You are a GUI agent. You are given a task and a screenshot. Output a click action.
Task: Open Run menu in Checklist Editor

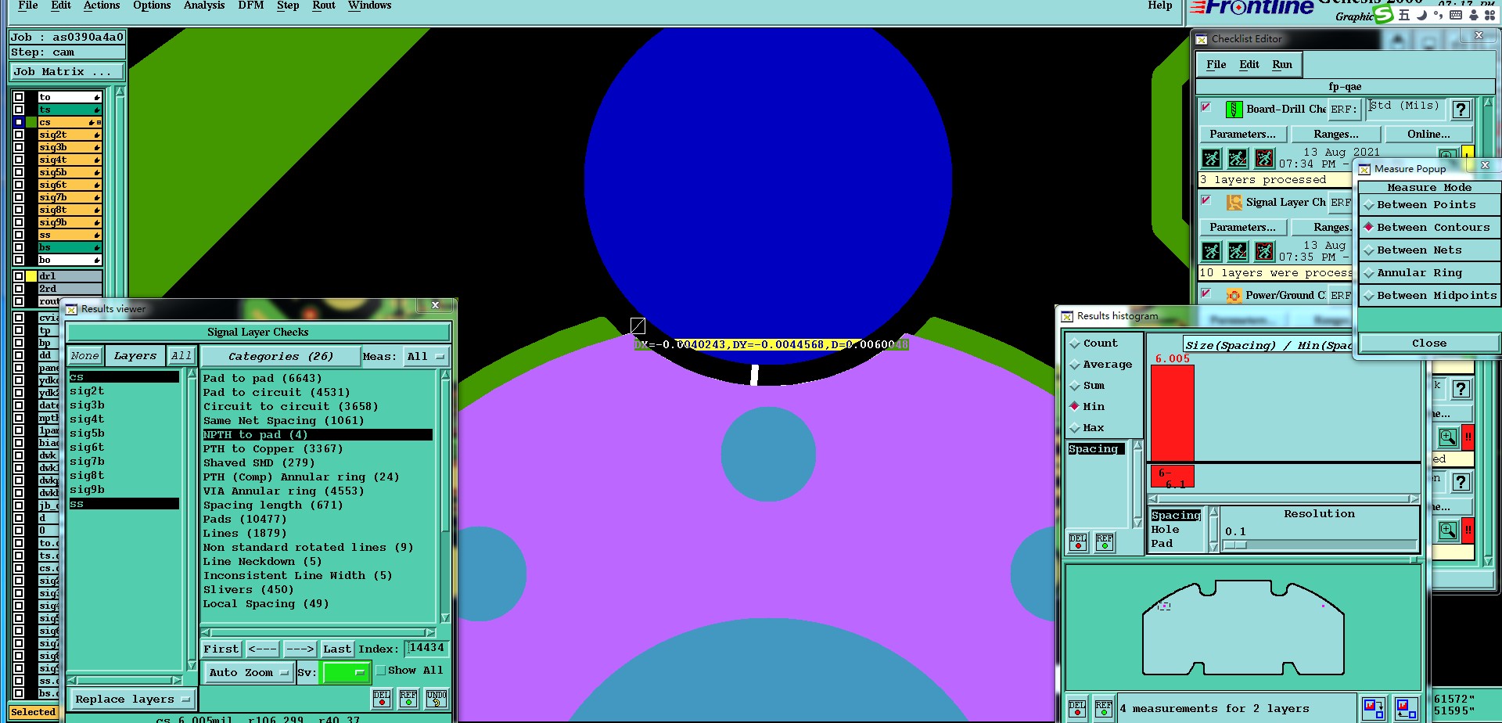pos(1282,65)
